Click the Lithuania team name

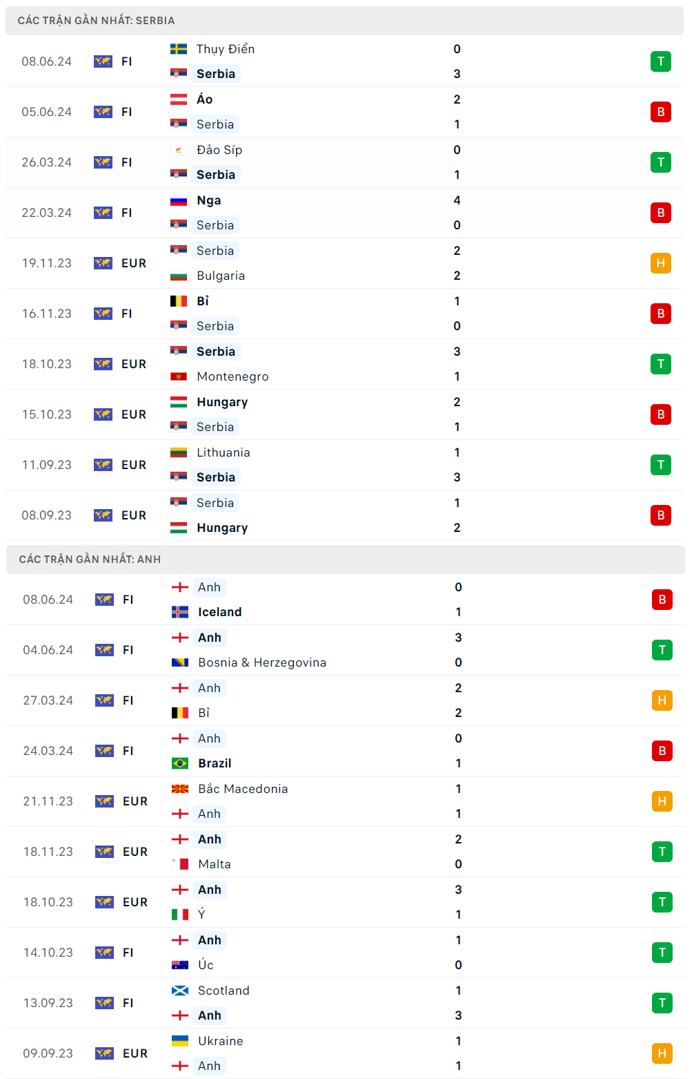tap(224, 452)
